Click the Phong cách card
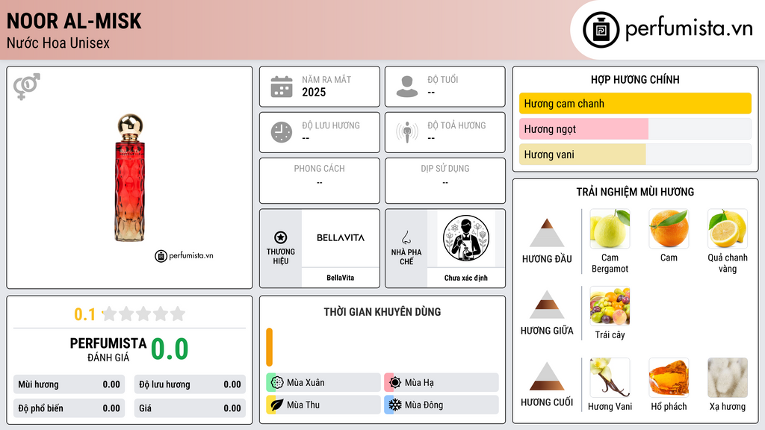Image resolution: width=765 pixels, height=430 pixels. (320, 181)
